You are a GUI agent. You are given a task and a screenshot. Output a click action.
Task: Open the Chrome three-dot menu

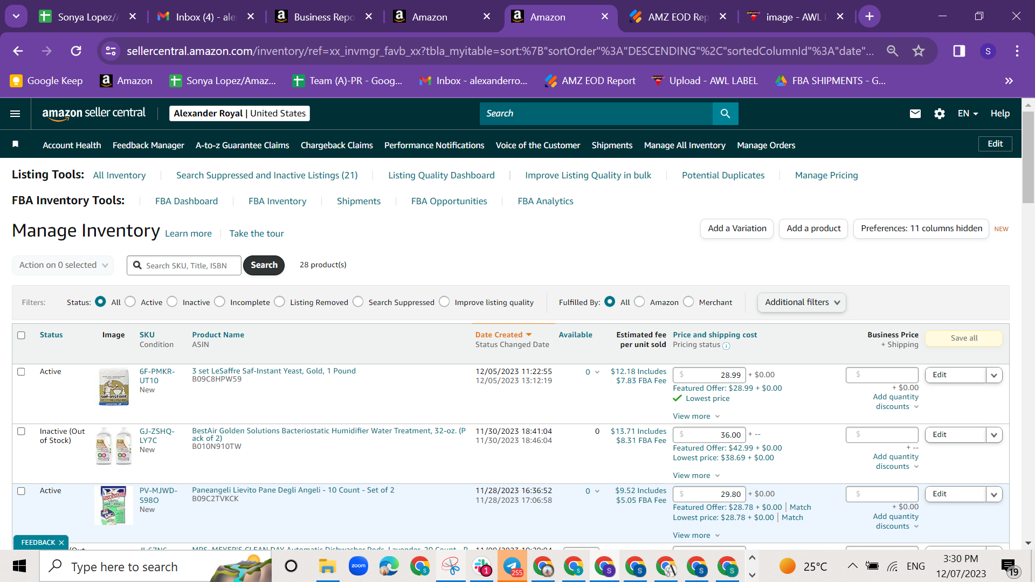pyautogui.click(x=1017, y=51)
